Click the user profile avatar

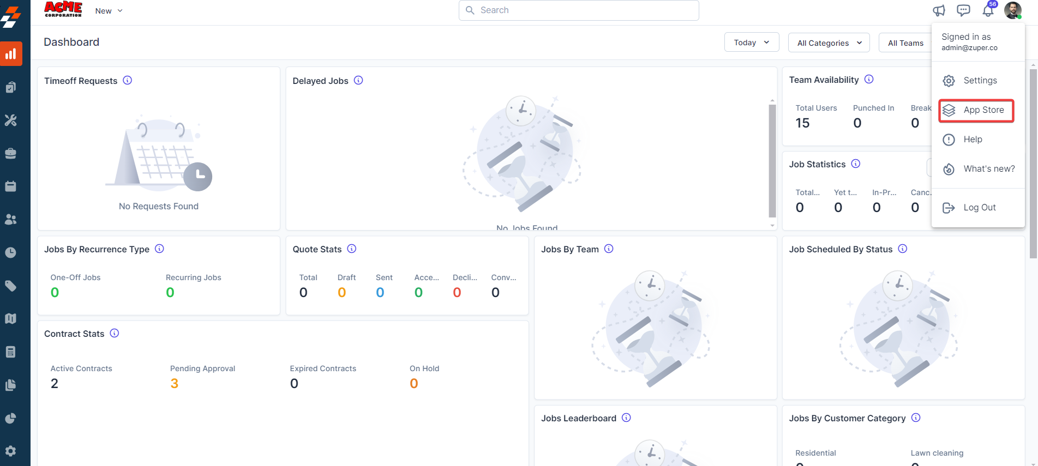[1013, 10]
